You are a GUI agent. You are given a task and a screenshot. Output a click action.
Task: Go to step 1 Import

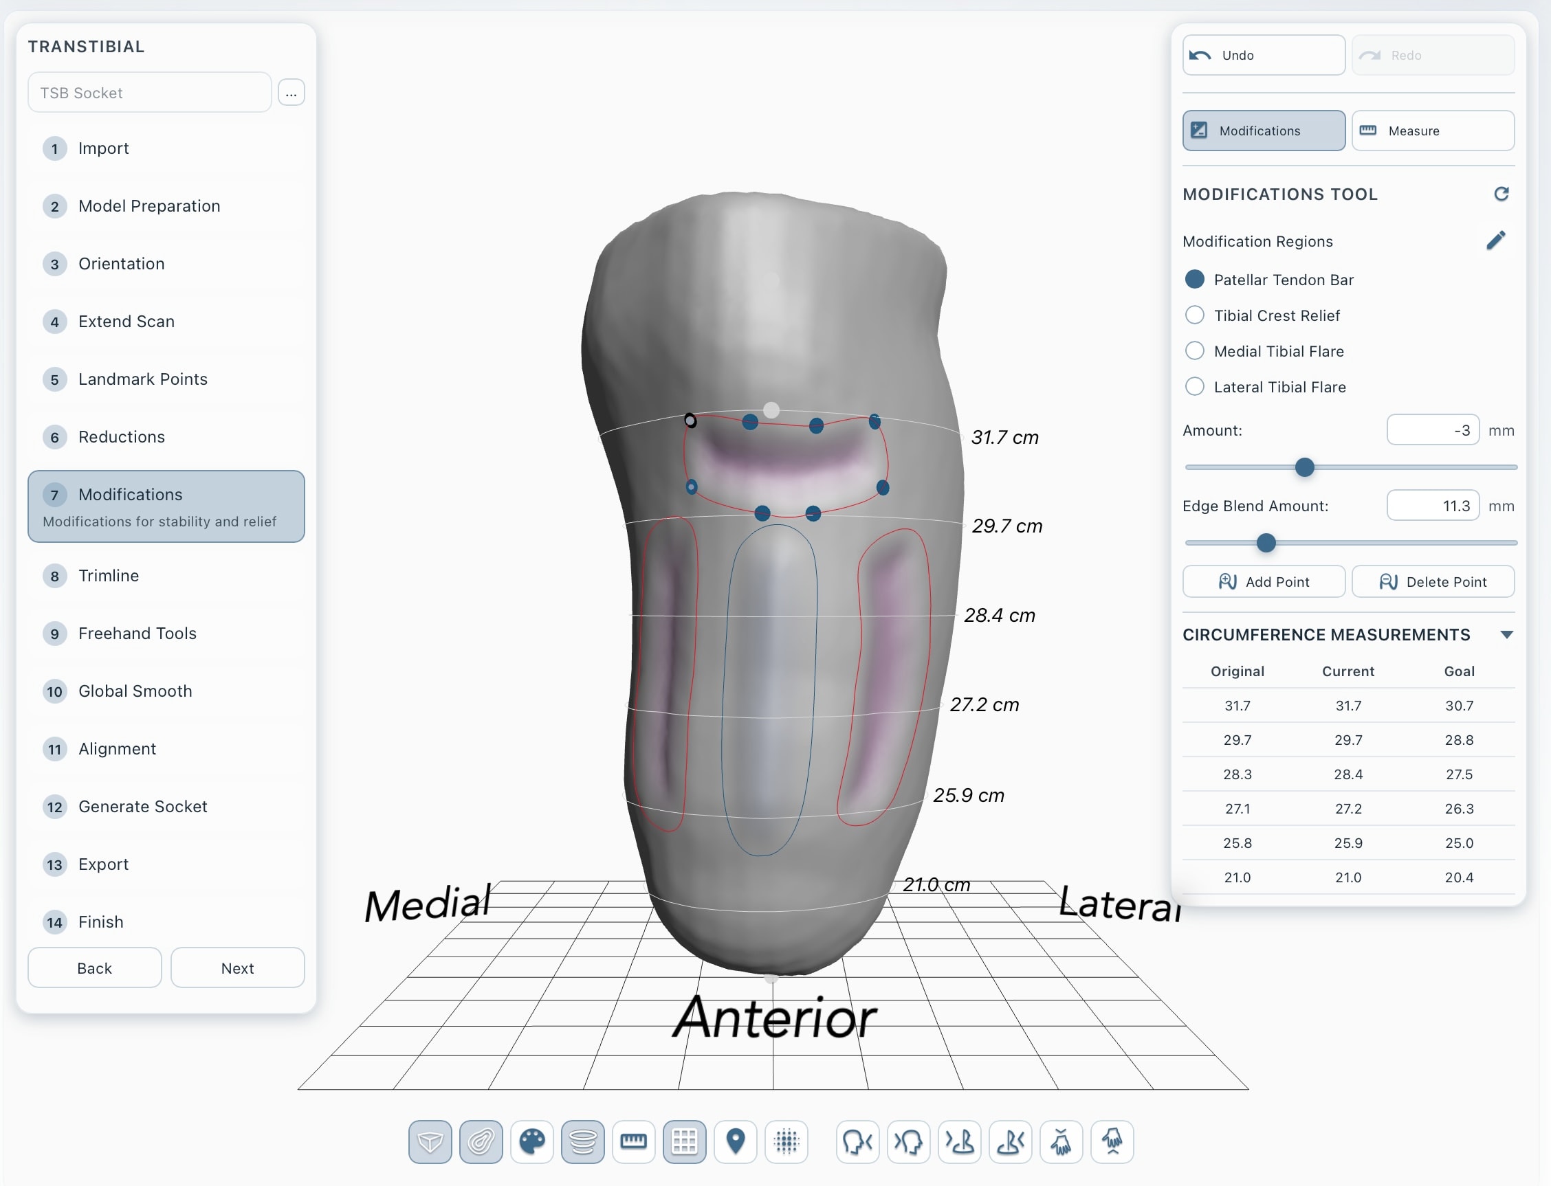166,148
